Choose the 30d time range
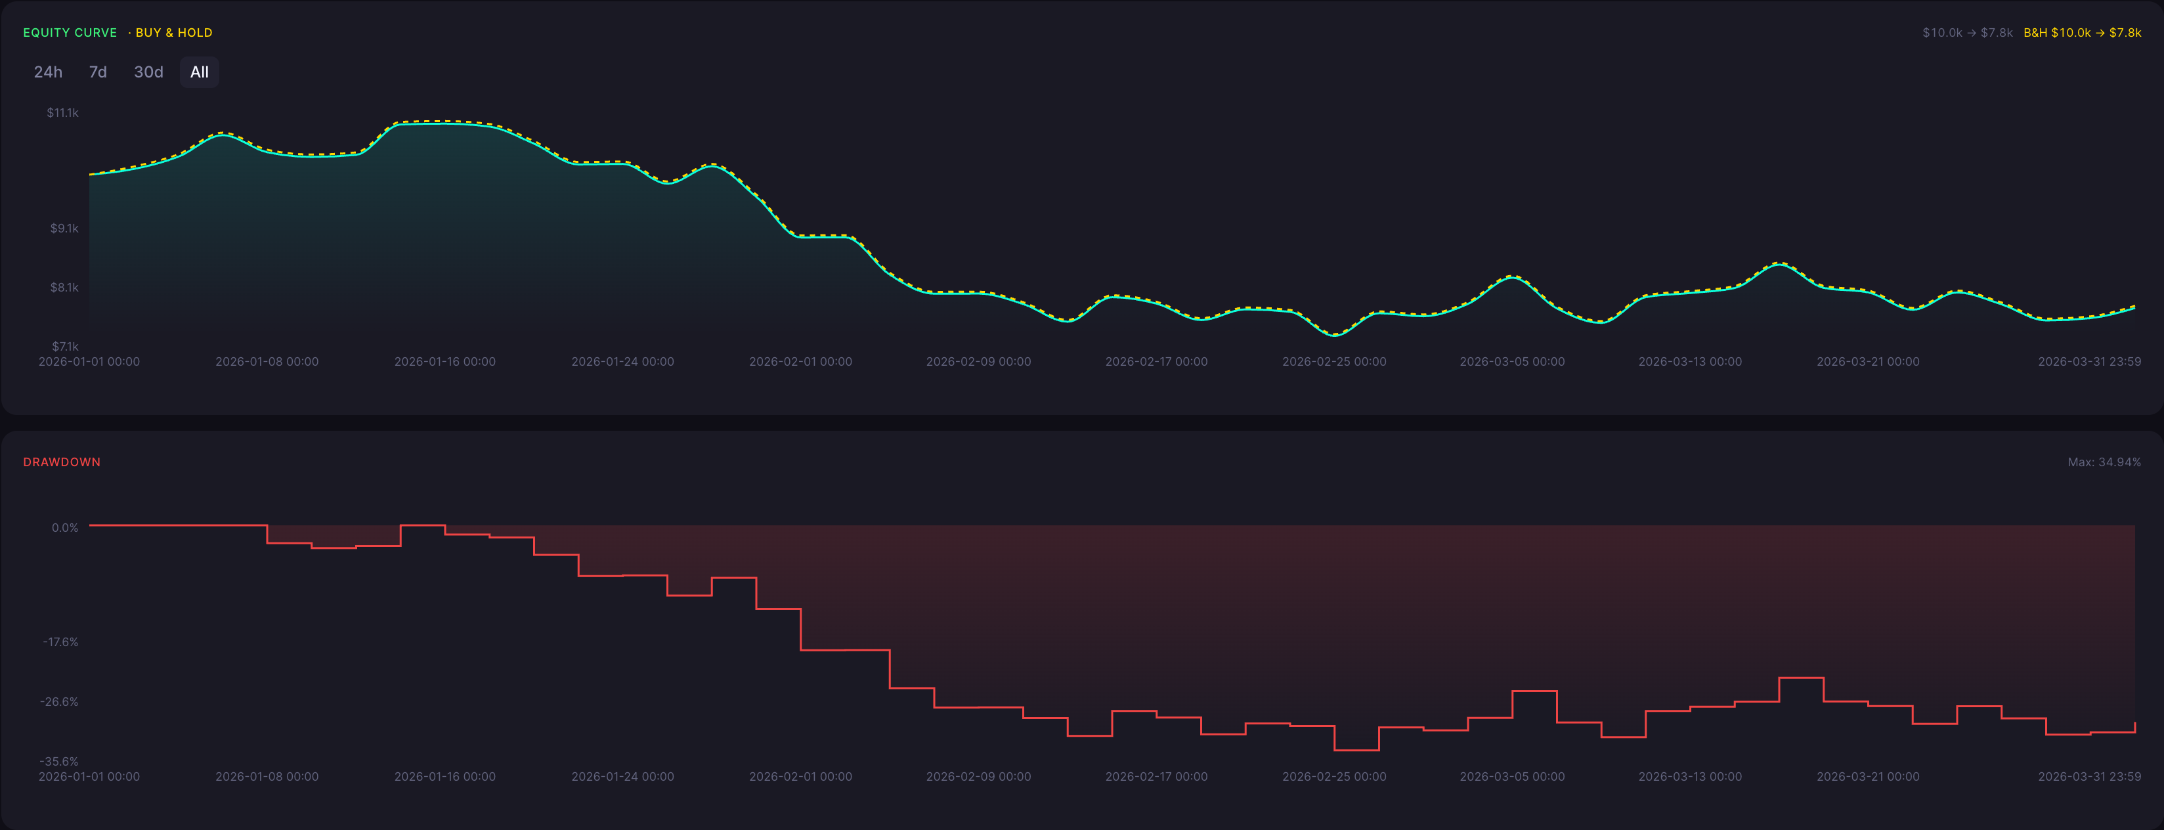The width and height of the screenshot is (2164, 830). point(148,72)
